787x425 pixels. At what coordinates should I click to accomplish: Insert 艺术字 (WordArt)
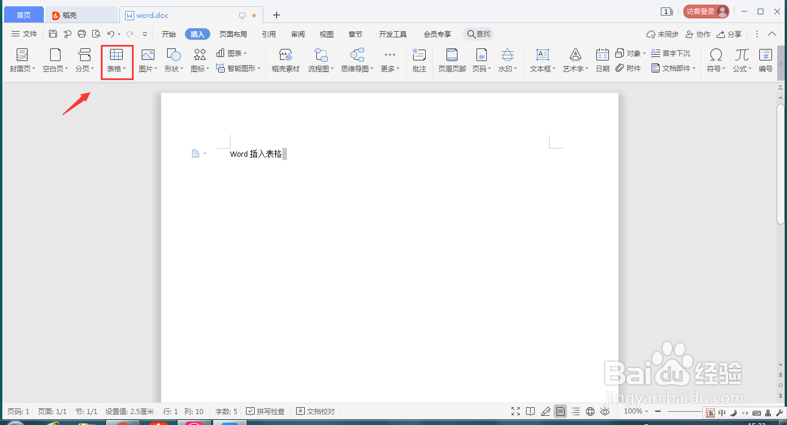tap(574, 60)
